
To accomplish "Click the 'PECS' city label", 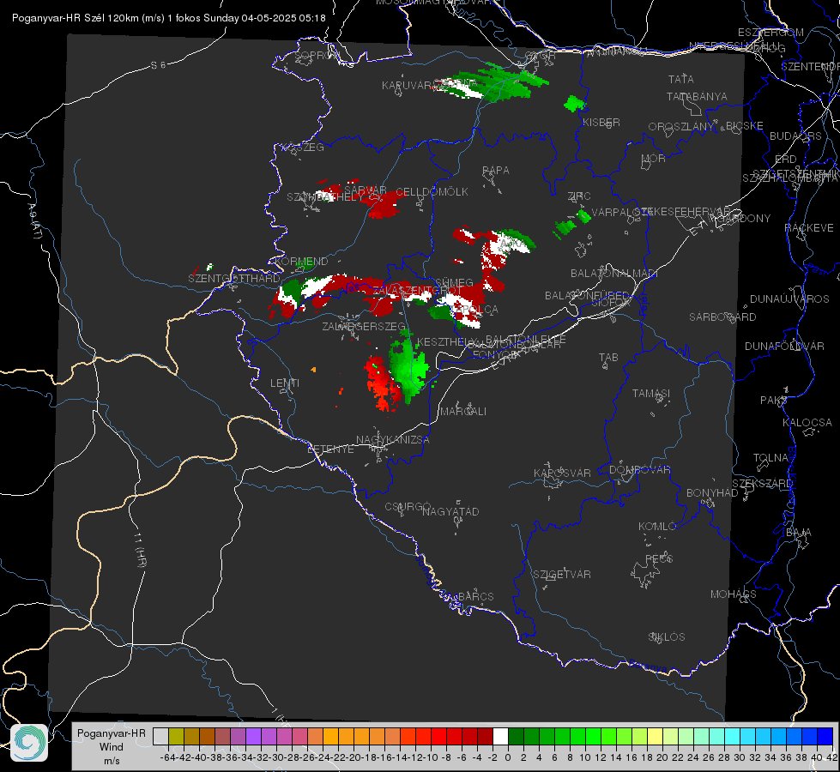I will click(658, 558).
